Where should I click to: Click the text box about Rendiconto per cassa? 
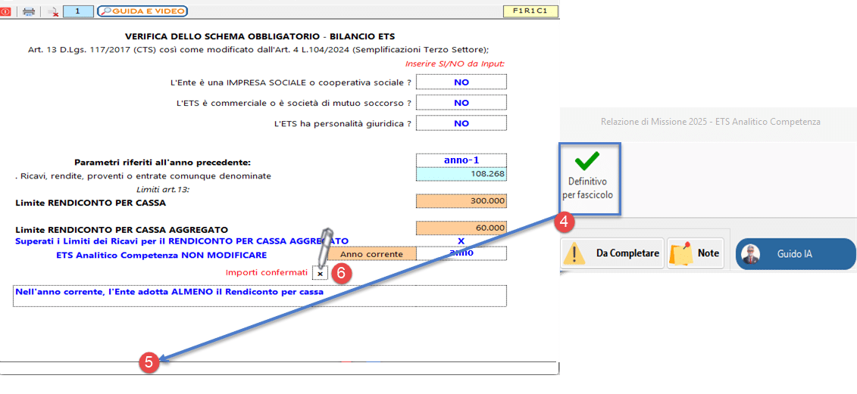click(x=260, y=296)
